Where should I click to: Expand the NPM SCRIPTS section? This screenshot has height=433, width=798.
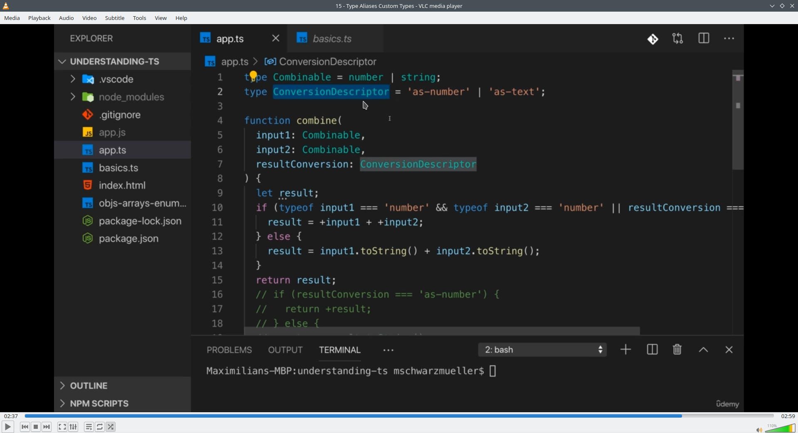tap(123, 403)
